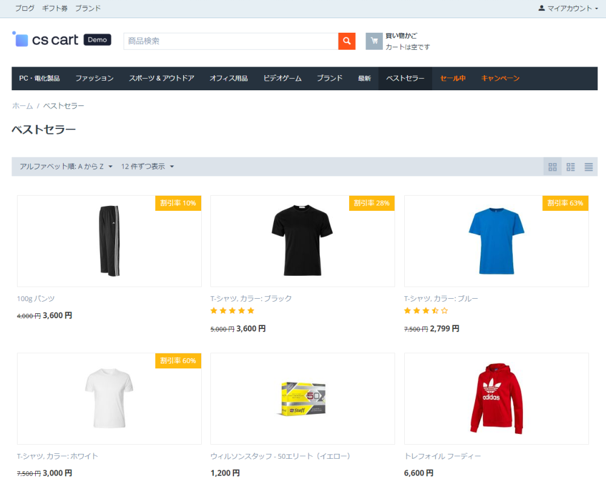
Task: Click the 2,799 円 price text
Action: pyautogui.click(x=444, y=328)
